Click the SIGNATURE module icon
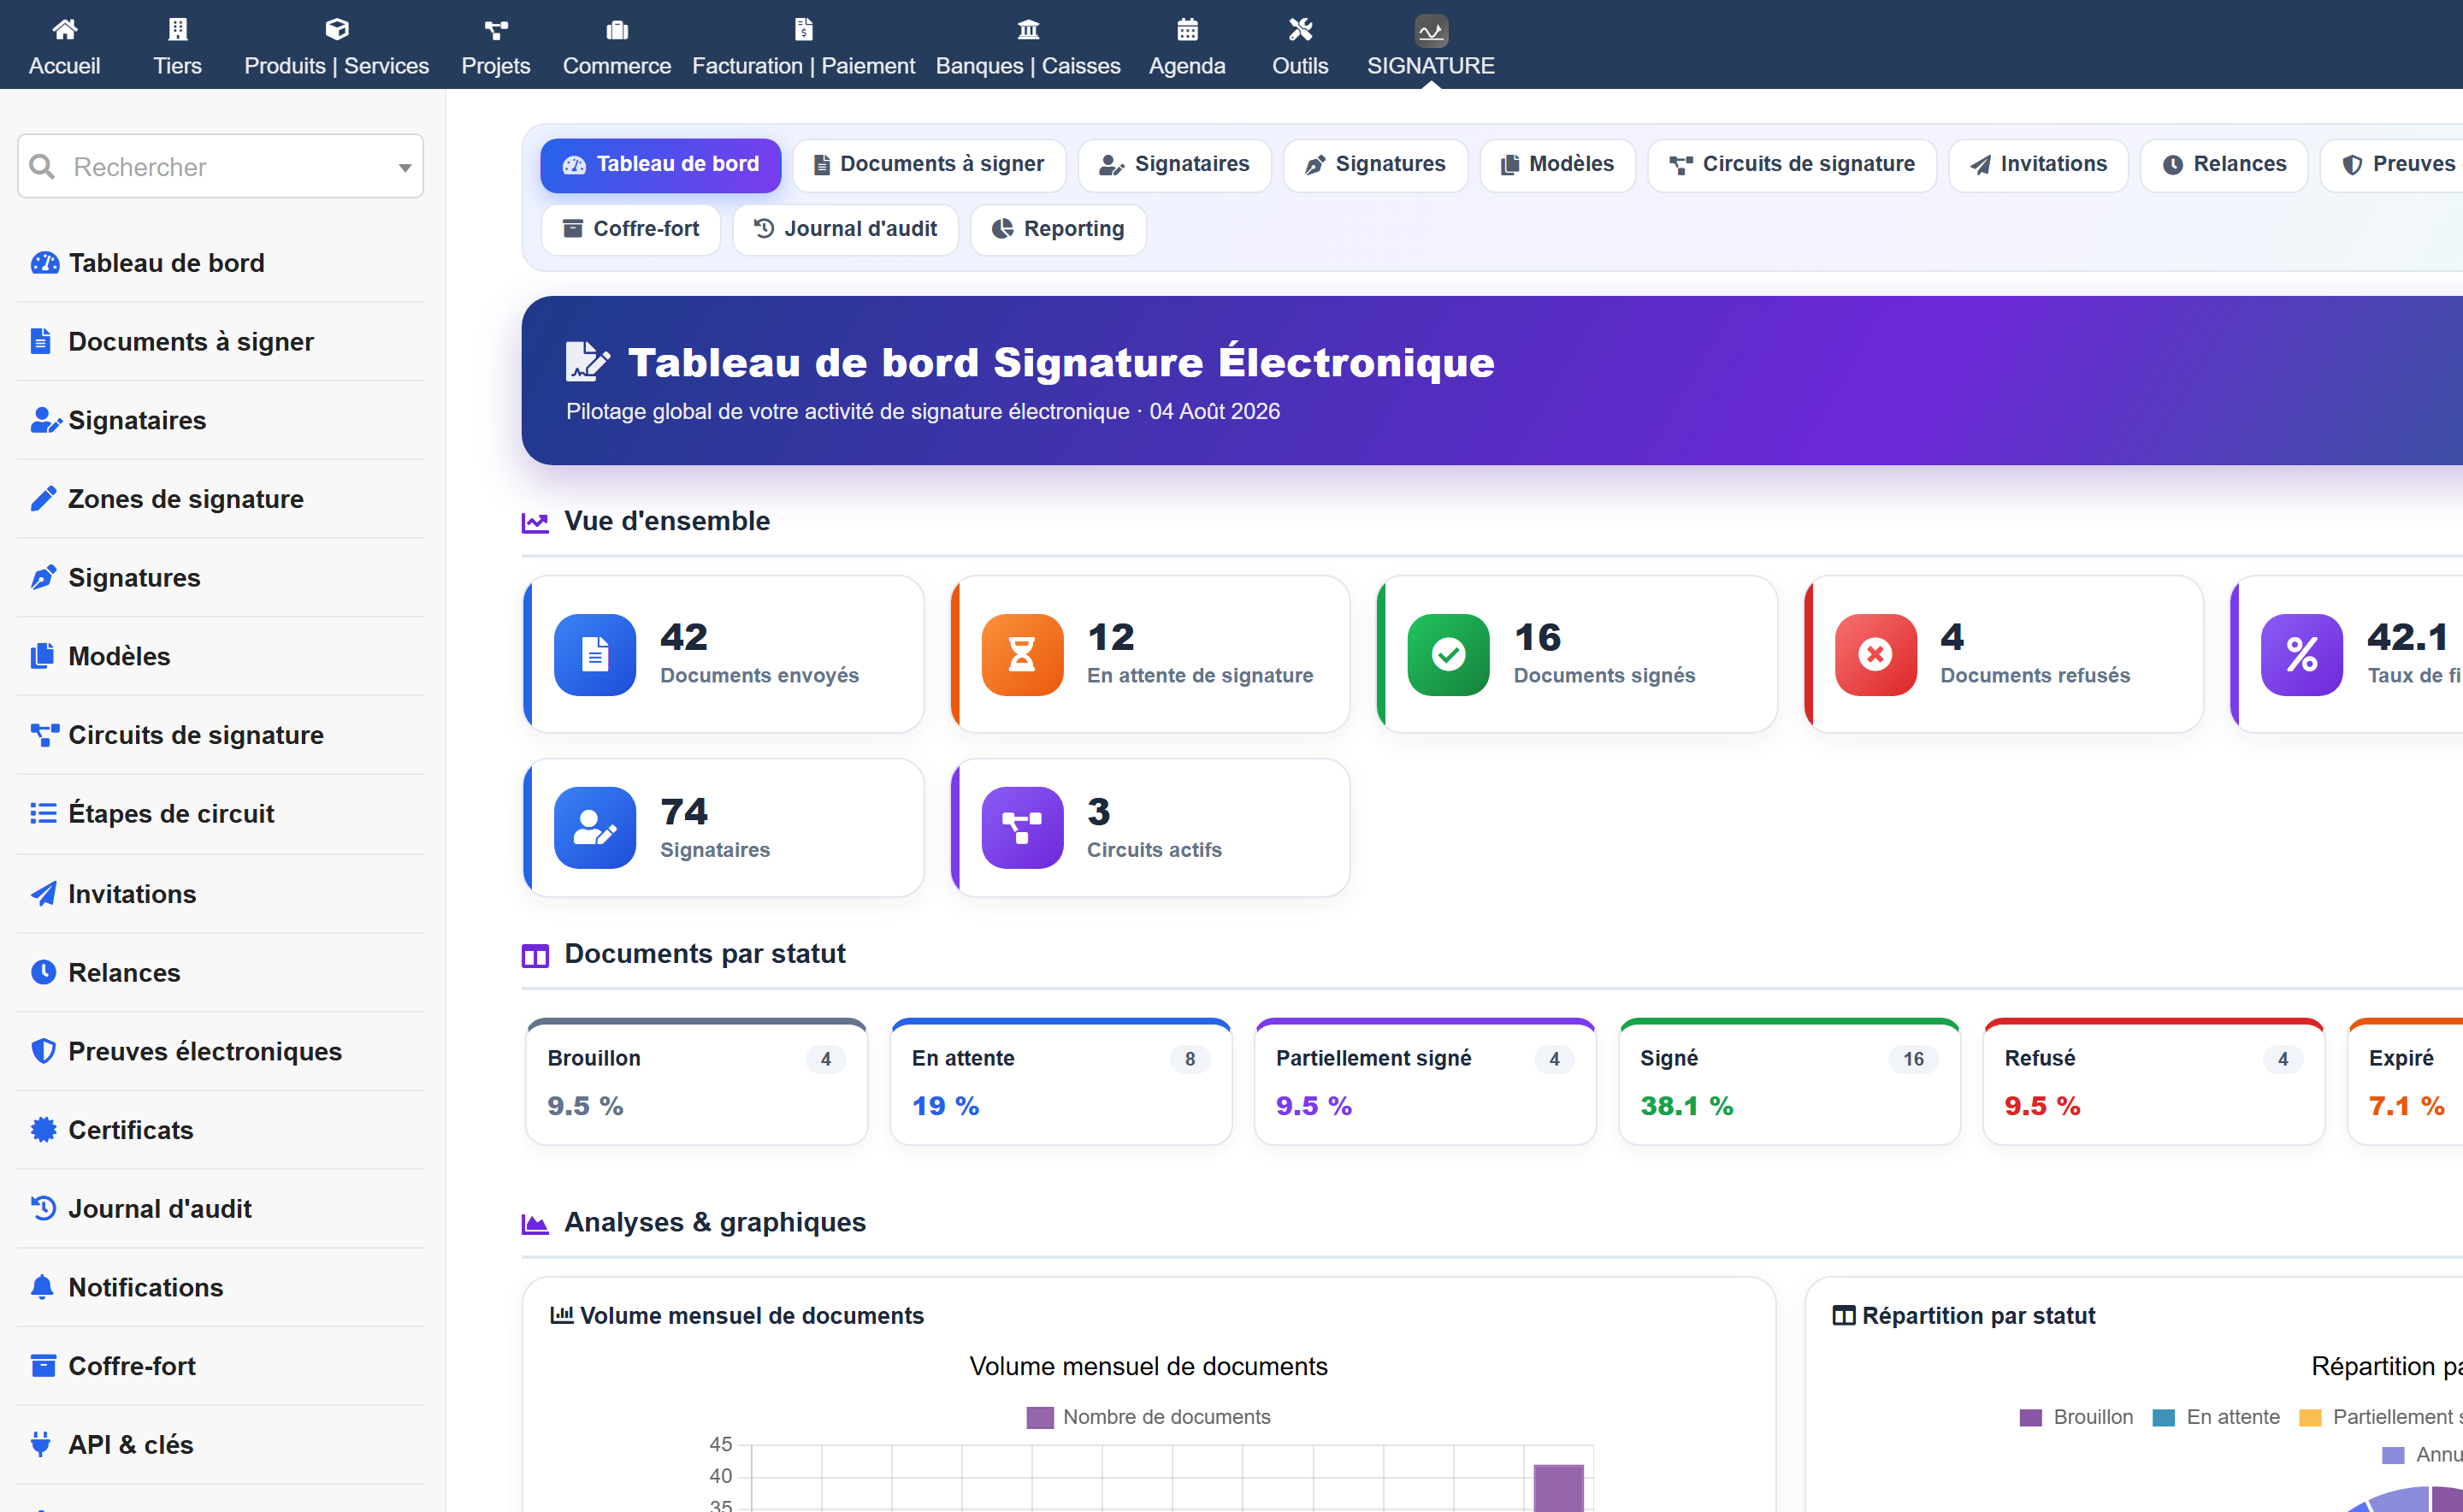Viewport: 2463px width, 1512px height. click(1431, 30)
